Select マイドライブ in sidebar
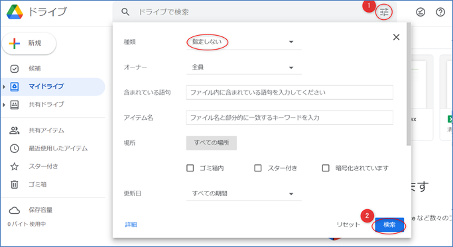Image resolution: width=453 pixels, height=247 pixels. click(53, 86)
